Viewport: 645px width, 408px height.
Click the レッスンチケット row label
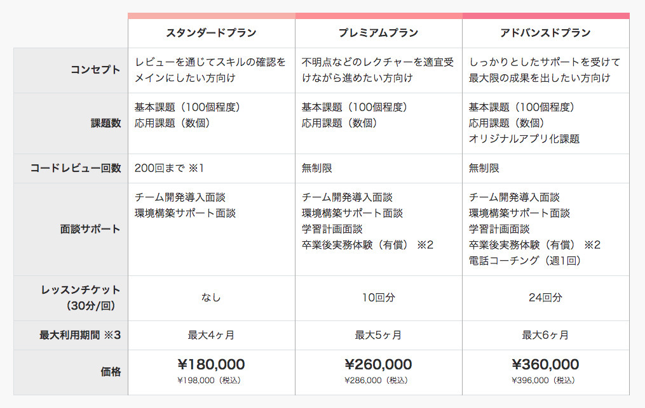pyautogui.click(x=81, y=298)
